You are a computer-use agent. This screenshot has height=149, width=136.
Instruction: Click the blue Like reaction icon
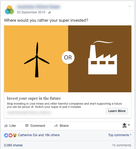coord(6,135)
